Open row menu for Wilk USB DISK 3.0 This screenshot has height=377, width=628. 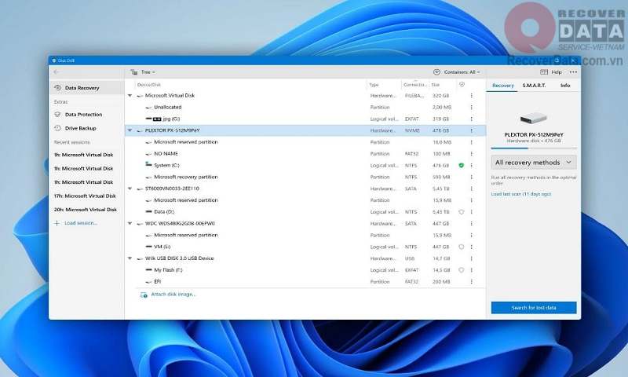(472, 258)
